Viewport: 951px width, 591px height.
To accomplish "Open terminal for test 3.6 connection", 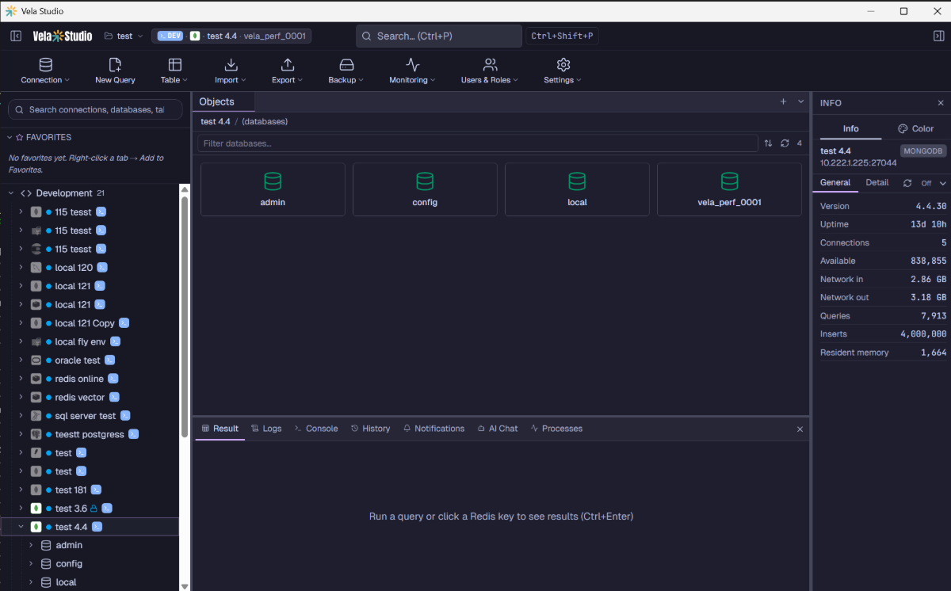I will pyautogui.click(x=107, y=509).
